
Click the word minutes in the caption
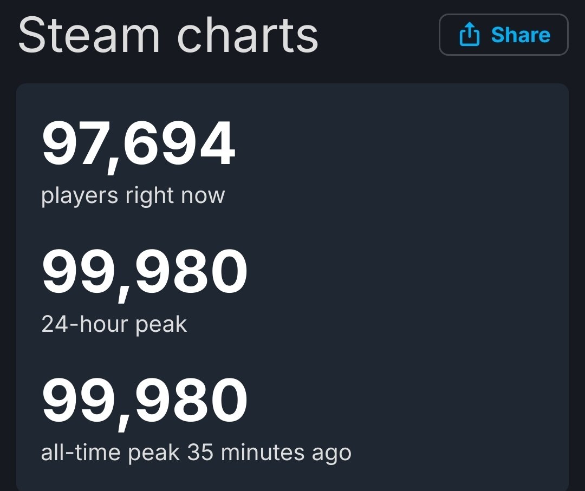click(x=263, y=452)
